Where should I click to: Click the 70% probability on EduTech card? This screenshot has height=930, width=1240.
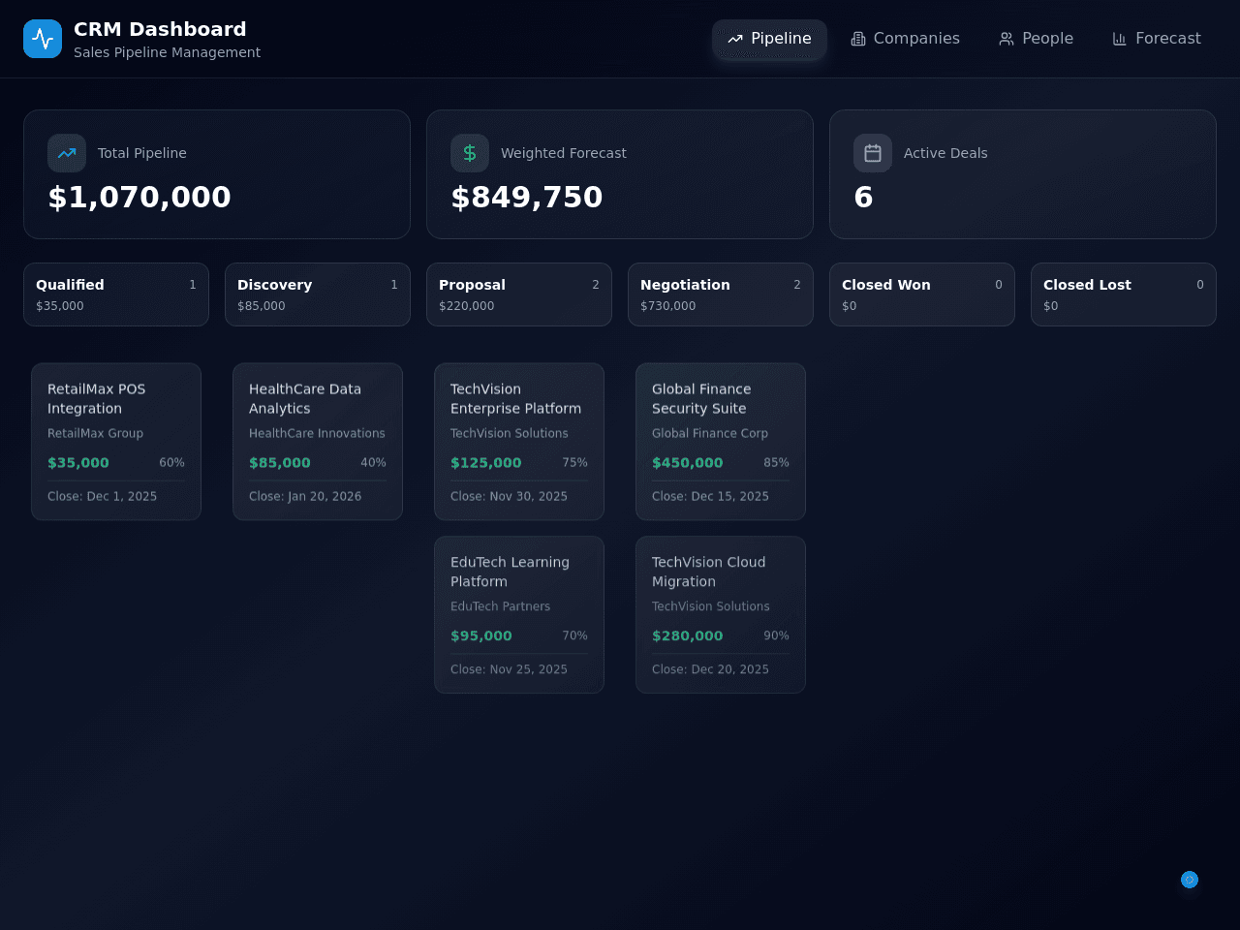[575, 636]
